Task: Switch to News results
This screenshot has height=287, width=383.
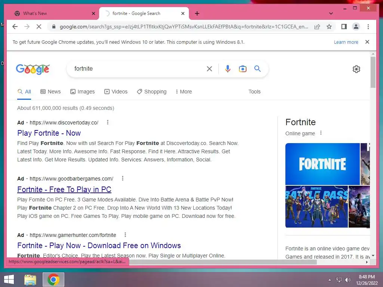Action: click(50, 92)
